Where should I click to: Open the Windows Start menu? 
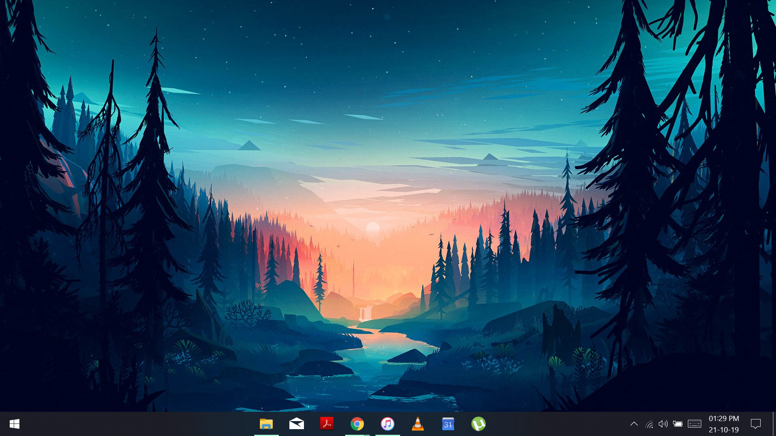(15, 424)
